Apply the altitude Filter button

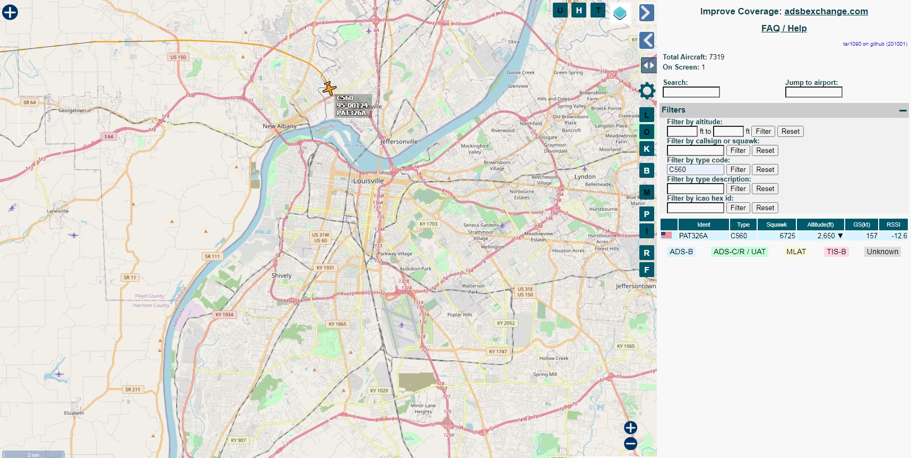point(763,131)
